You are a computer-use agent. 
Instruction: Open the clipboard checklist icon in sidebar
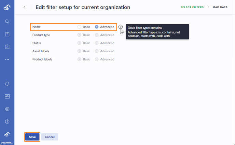pos(7,47)
